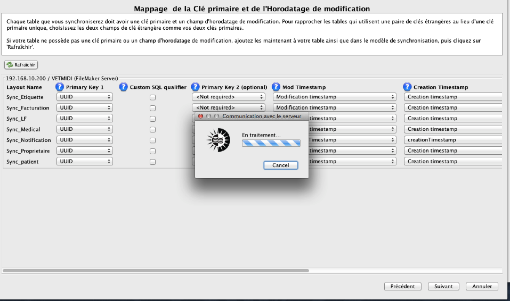Cancel the server communication dialog
The width and height of the screenshot is (510, 301).
pyautogui.click(x=280, y=165)
